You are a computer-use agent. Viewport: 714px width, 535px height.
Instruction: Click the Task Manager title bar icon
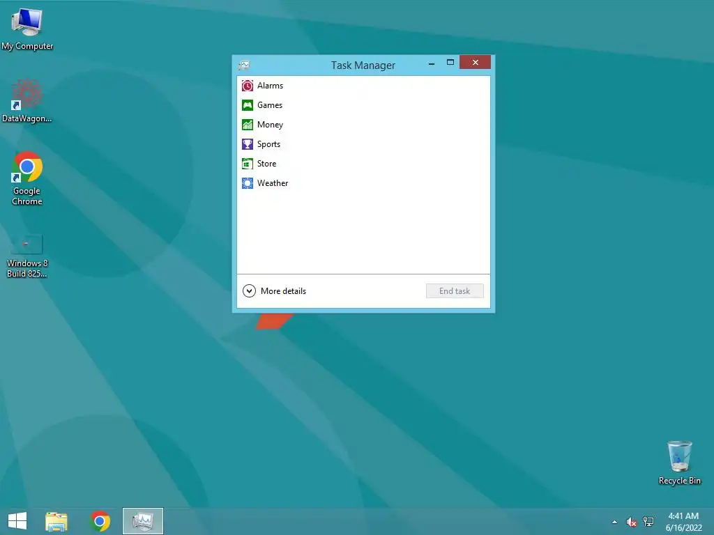click(244, 65)
